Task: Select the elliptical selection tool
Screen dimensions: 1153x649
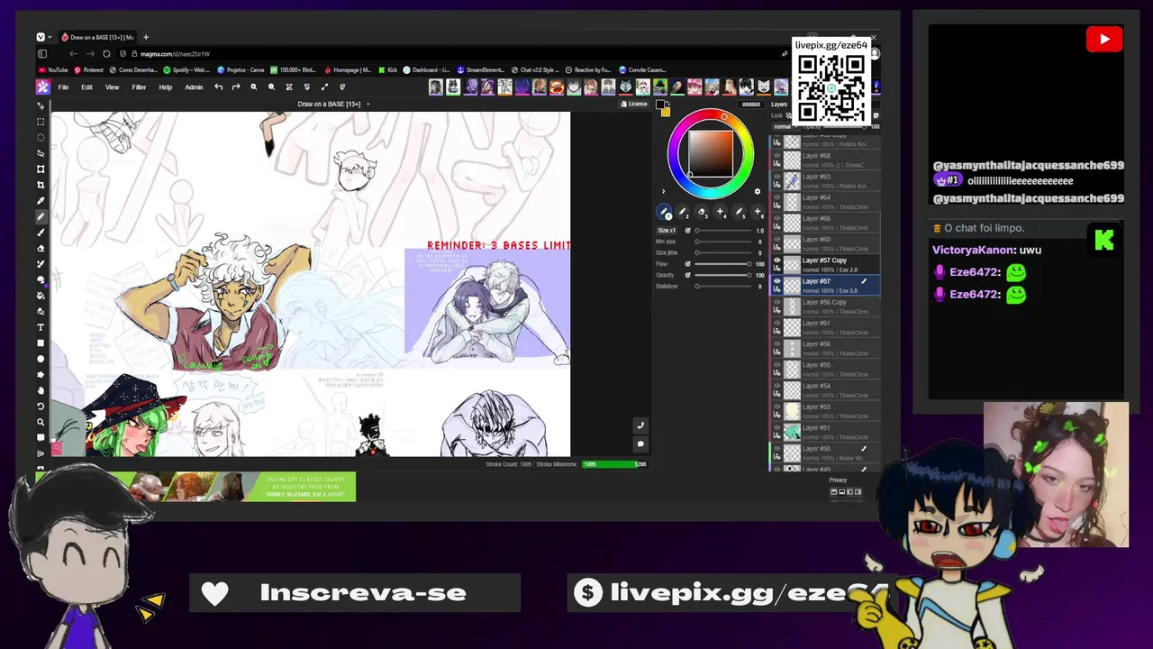Action: tap(41, 137)
